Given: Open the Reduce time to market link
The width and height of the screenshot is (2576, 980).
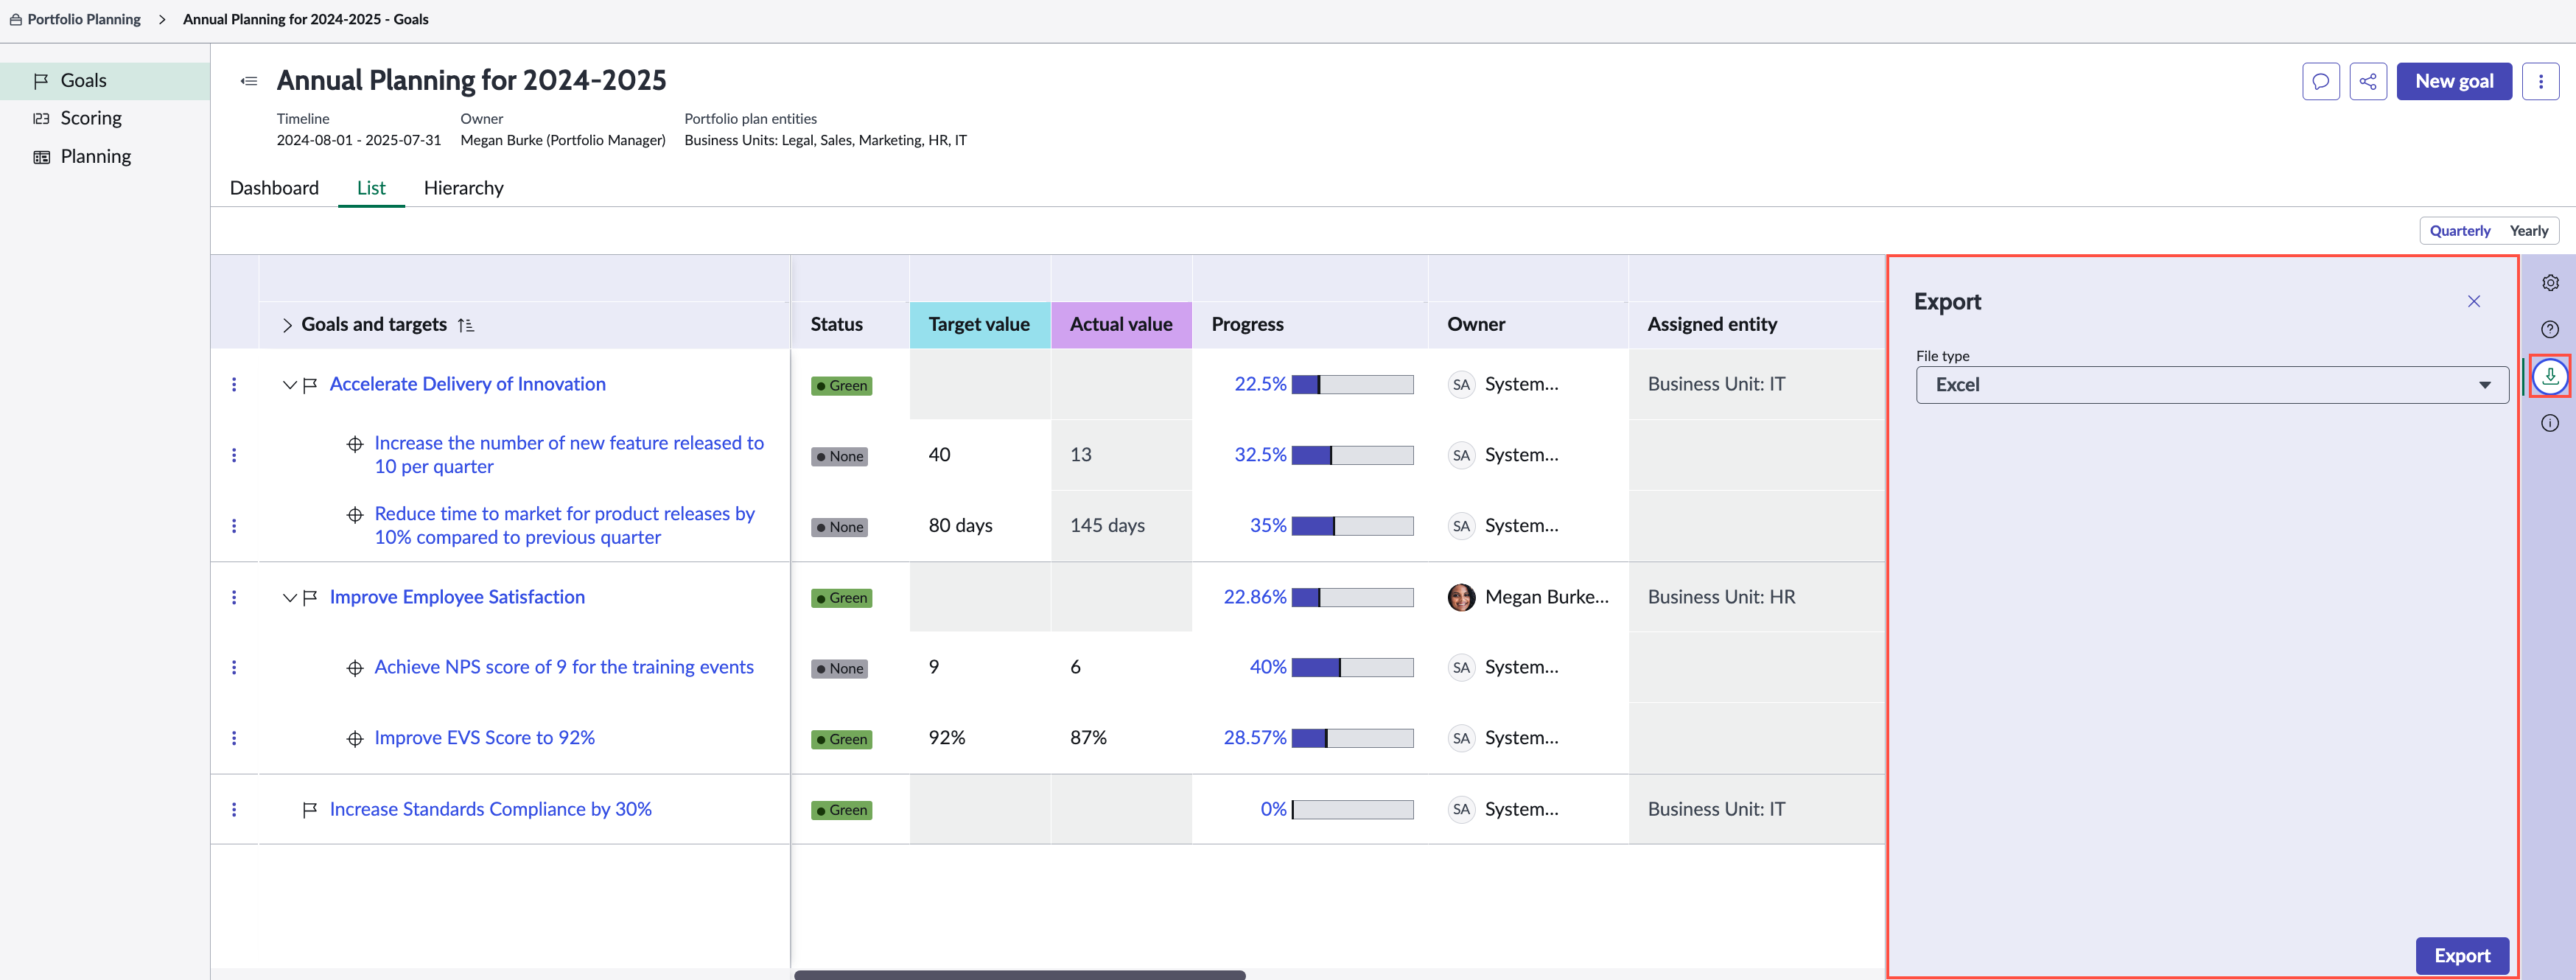Looking at the screenshot, I should (565, 525).
